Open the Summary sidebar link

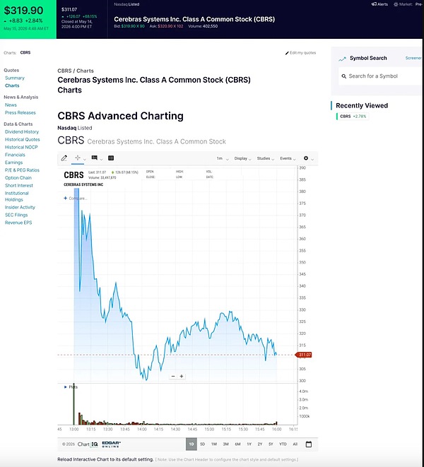pyautogui.click(x=15, y=78)
